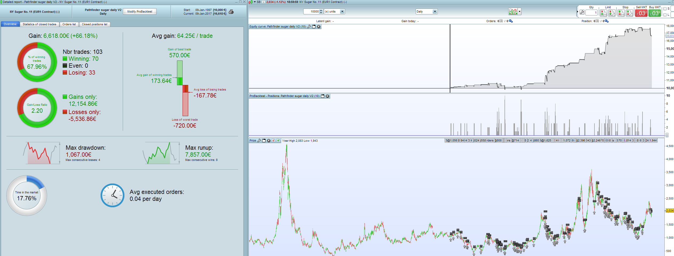
Task: Open chart style dropdown arrow beside SB
Action: 255,2
